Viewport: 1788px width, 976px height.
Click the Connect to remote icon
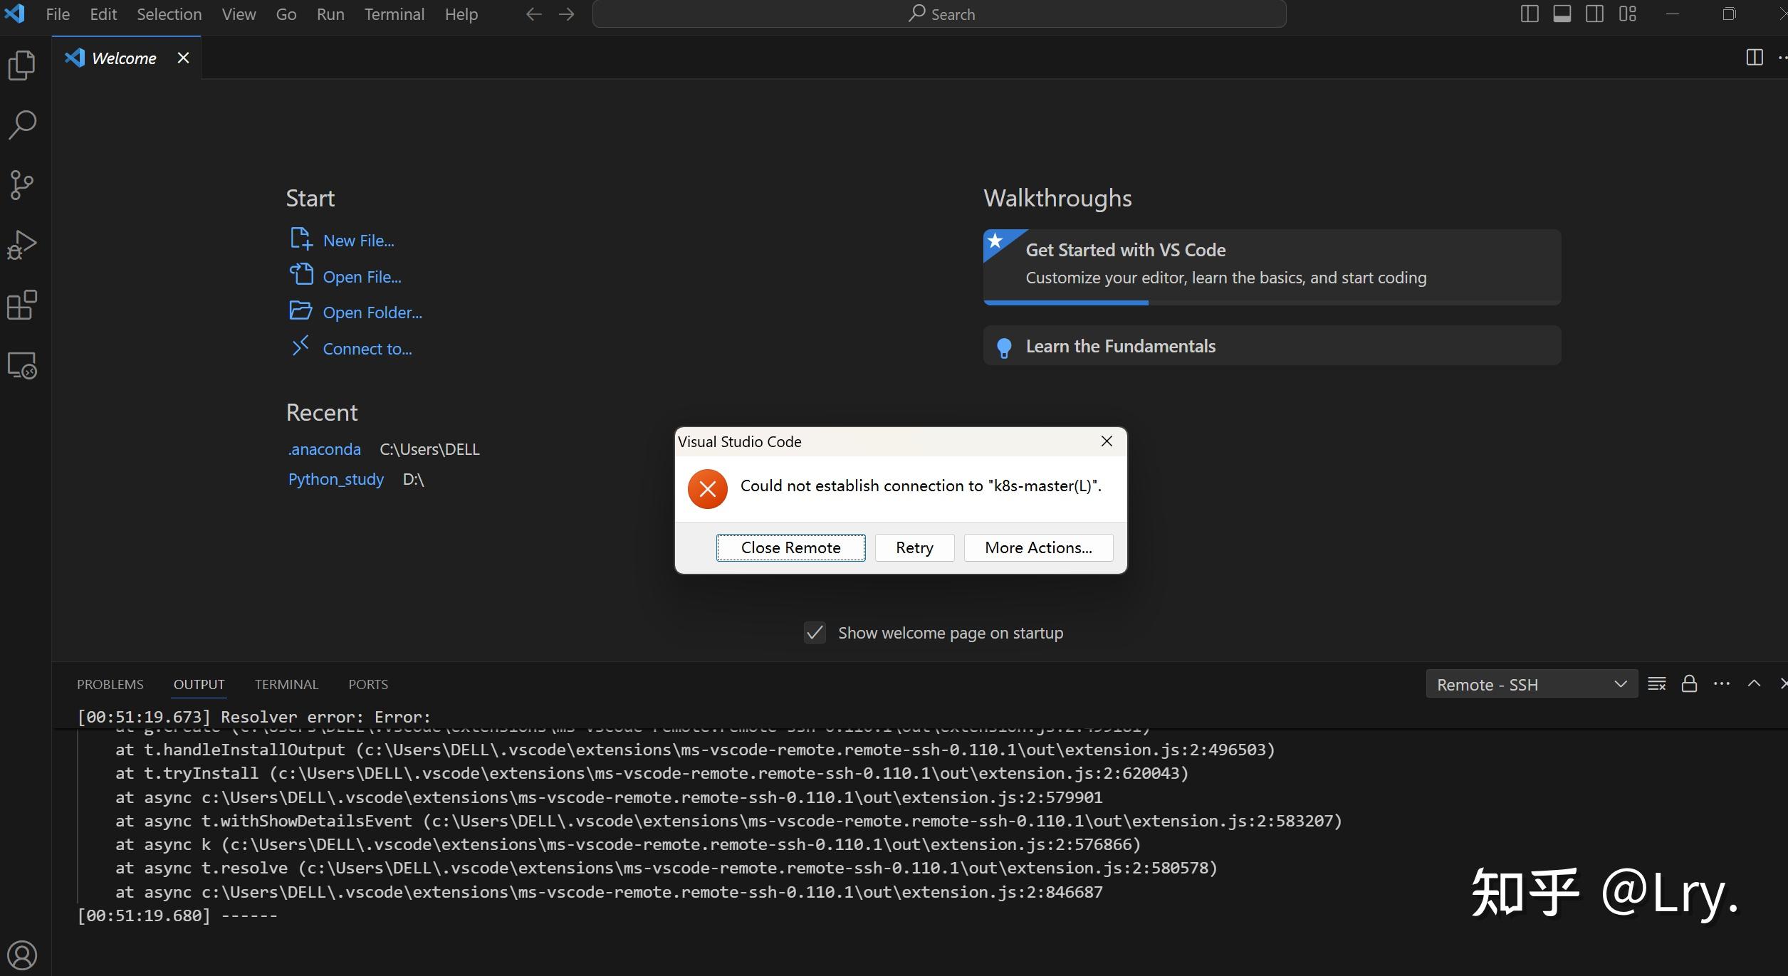[x=300, y=346]
